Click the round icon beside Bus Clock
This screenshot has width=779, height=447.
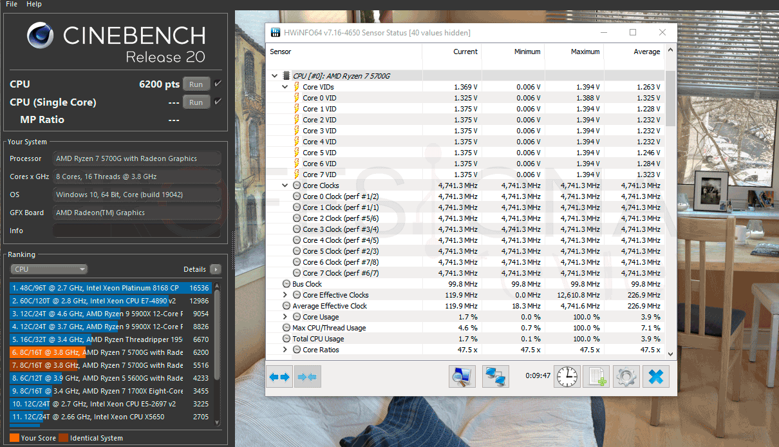coord(286,284)
